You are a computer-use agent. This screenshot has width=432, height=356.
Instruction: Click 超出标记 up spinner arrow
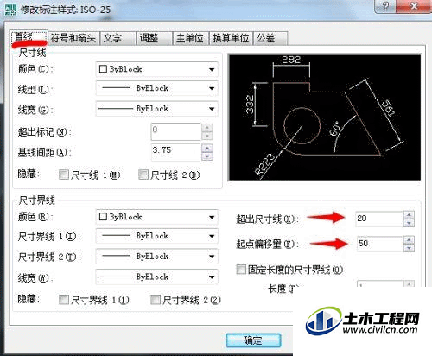(207, 128)
